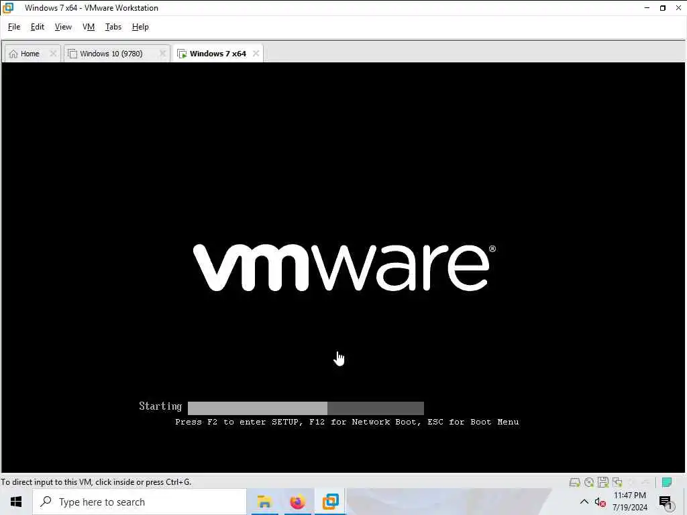Click the network adapter status icon
The width and height of the screenshot is (687, 515).
click(617, 482)
